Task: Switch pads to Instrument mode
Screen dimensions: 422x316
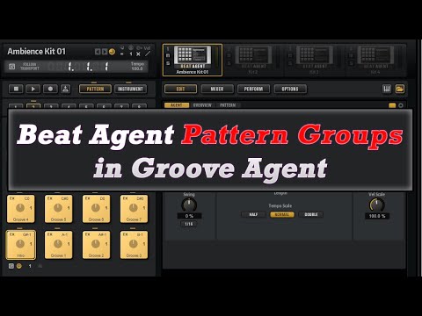Action: coord(130,89)
